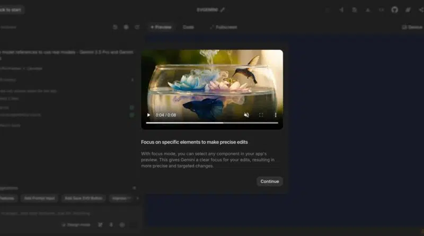The height and width of the screenshot is (236, 424).
Task: Click the round icon right of the microphone
Action: [122, 225]
